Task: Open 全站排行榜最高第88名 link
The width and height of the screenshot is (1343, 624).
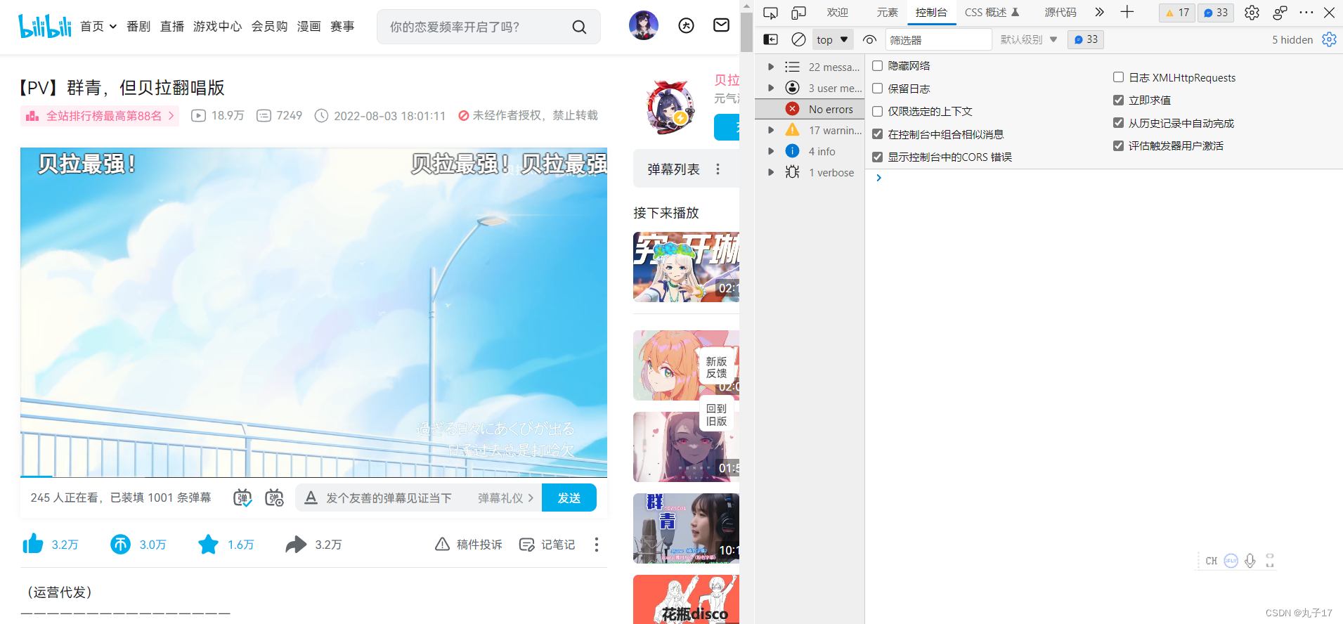Action: coord(100,115)
